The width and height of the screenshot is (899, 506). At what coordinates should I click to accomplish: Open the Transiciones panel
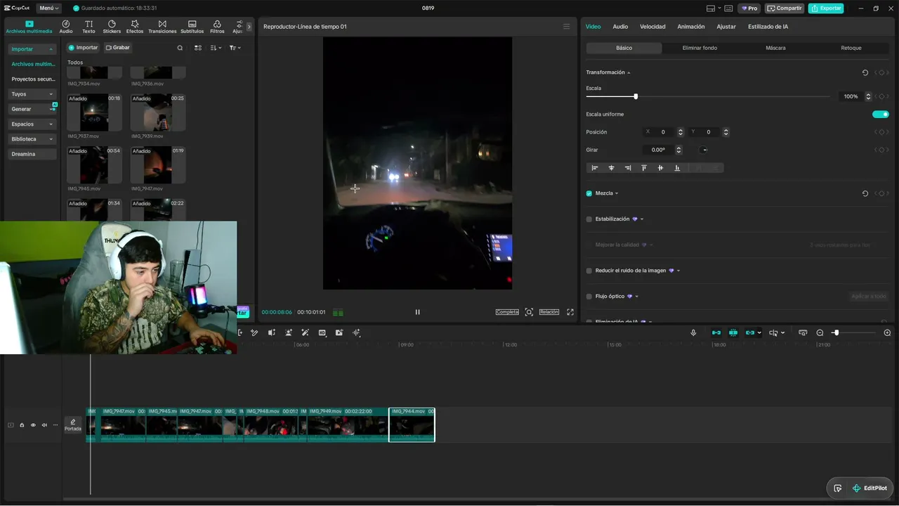[x=162, y=27]
